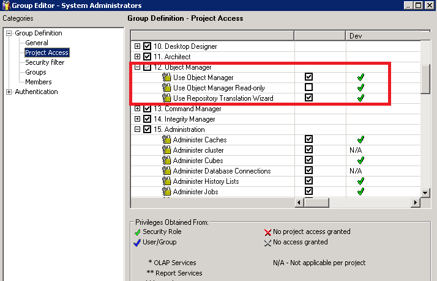Image resolution: width=437 pixels, height=281 pixels.
Task: Toggle the Use Object Manager checkbox
Action: coord(308,77)
